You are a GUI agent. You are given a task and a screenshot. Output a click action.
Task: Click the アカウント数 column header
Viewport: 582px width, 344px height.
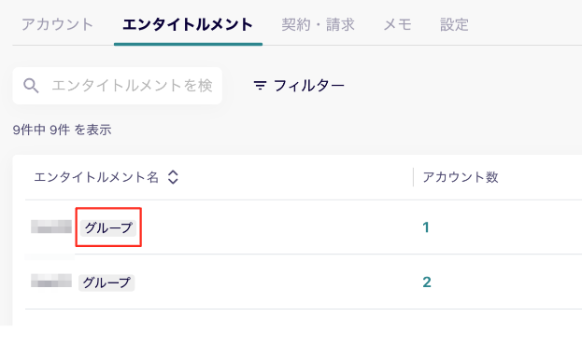(x=461, y=177)
